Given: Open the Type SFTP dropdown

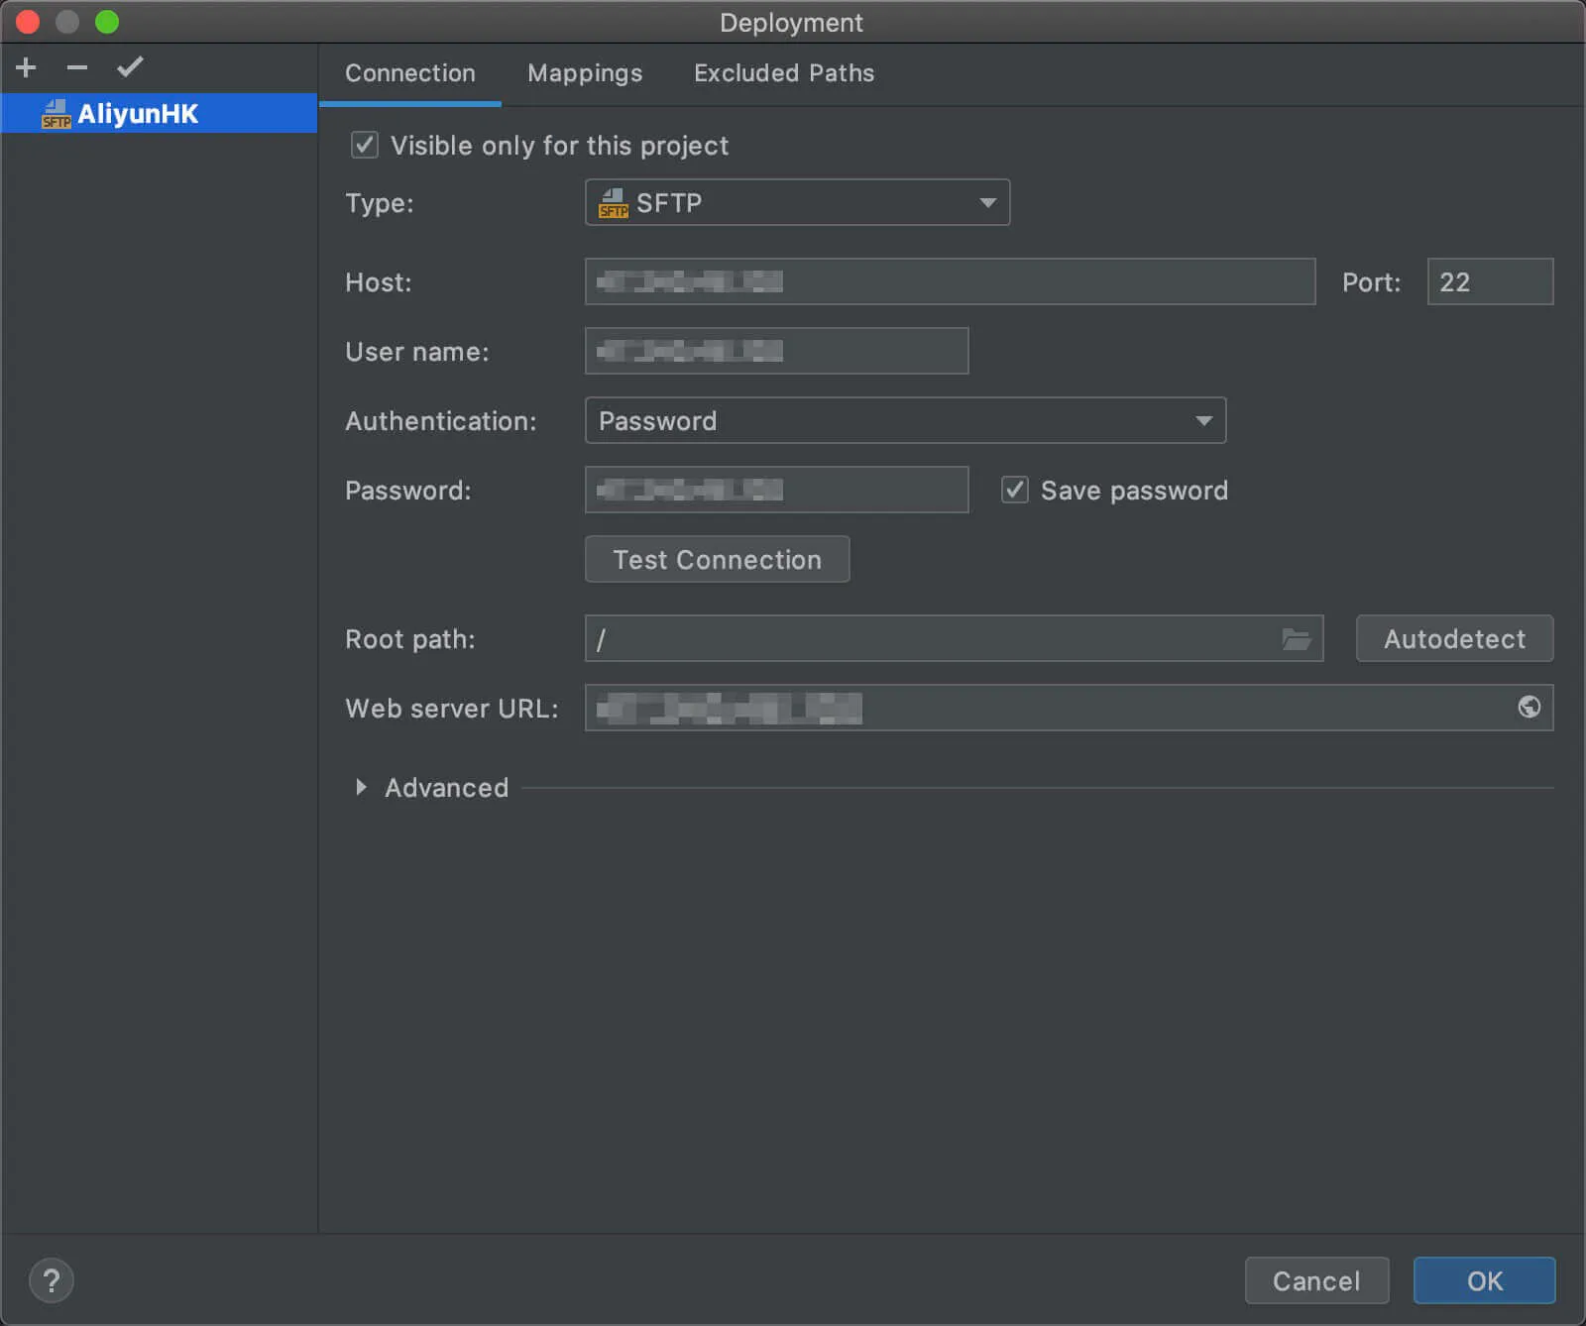Looking at the screenshot, I should coord(797,203).
